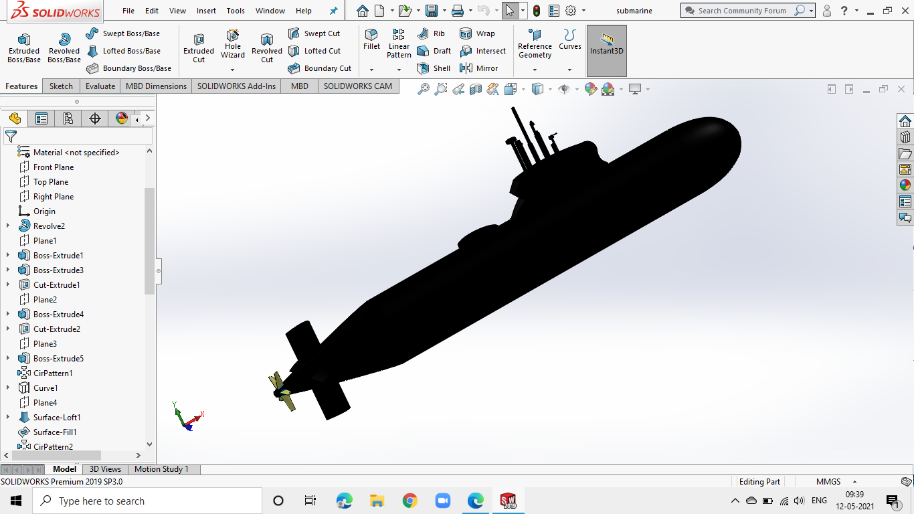Screen dimensions: 914x514
Task: Select the Revolved Boss/Base tool
Action: (64, 48)
